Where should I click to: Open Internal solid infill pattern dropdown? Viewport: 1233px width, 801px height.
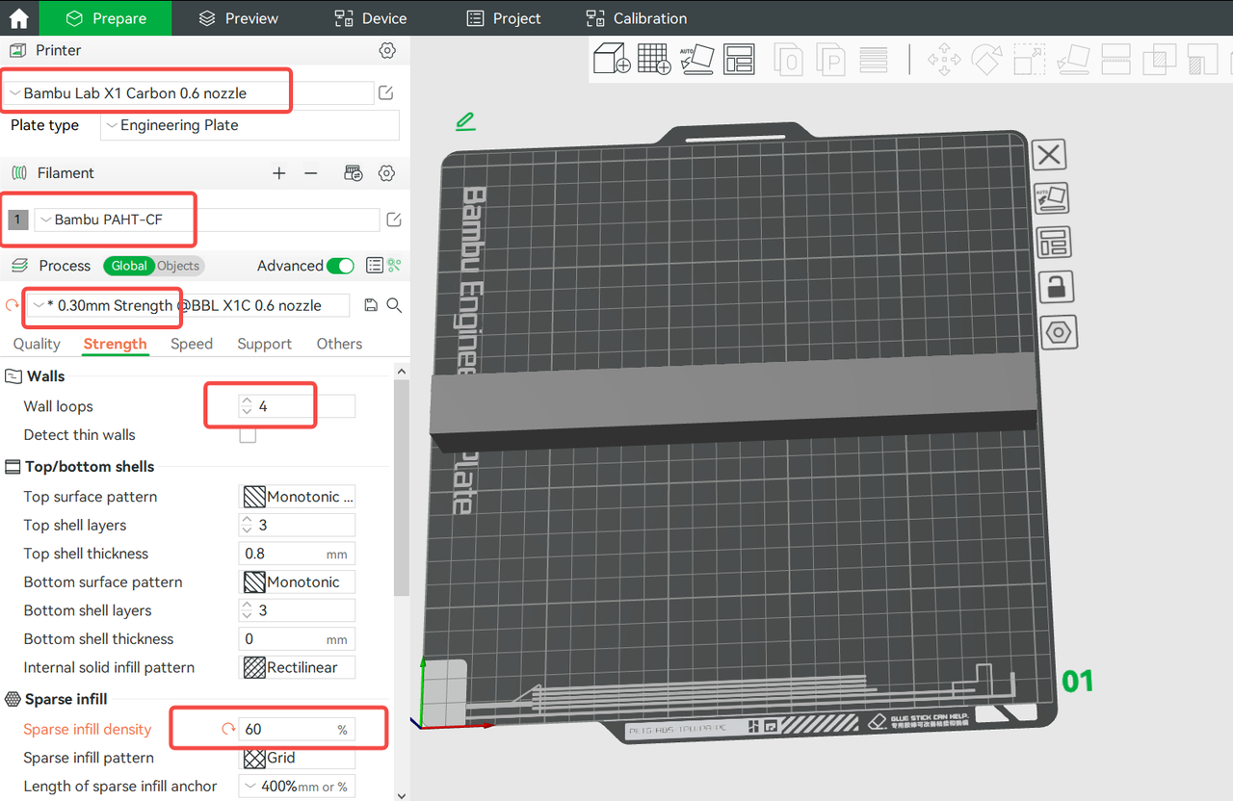click(x=297, y=667)
